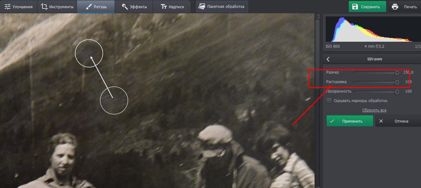Screen dimensions: 421x188
Task: Click the printer icon on Печать
Action: pos(395,7)
